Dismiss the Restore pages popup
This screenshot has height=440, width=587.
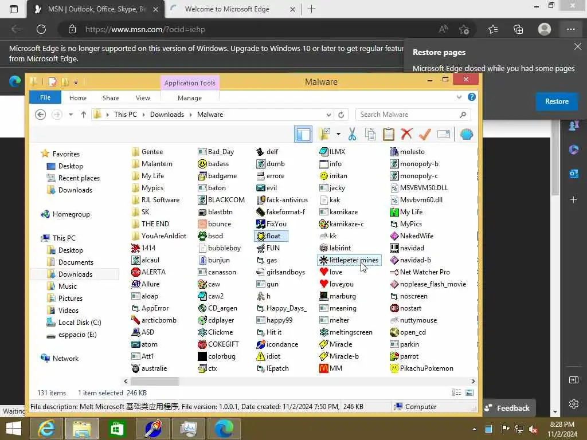tap(578, 46)
